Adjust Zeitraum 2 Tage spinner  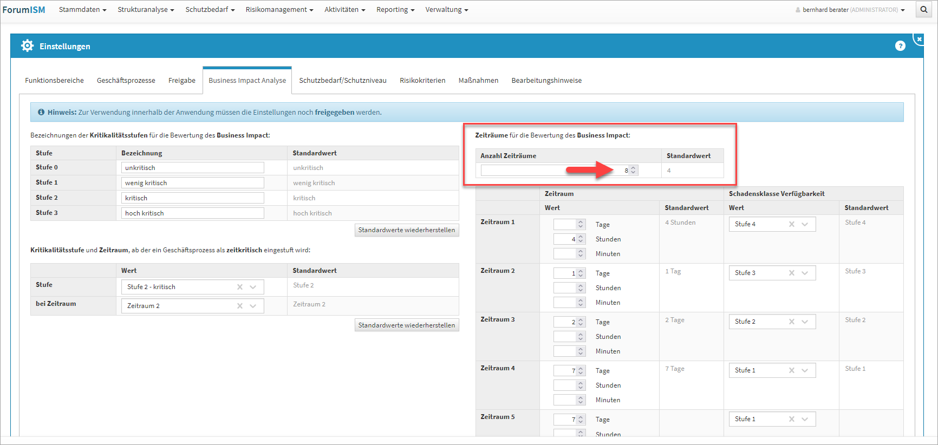[x=581, y=273]
